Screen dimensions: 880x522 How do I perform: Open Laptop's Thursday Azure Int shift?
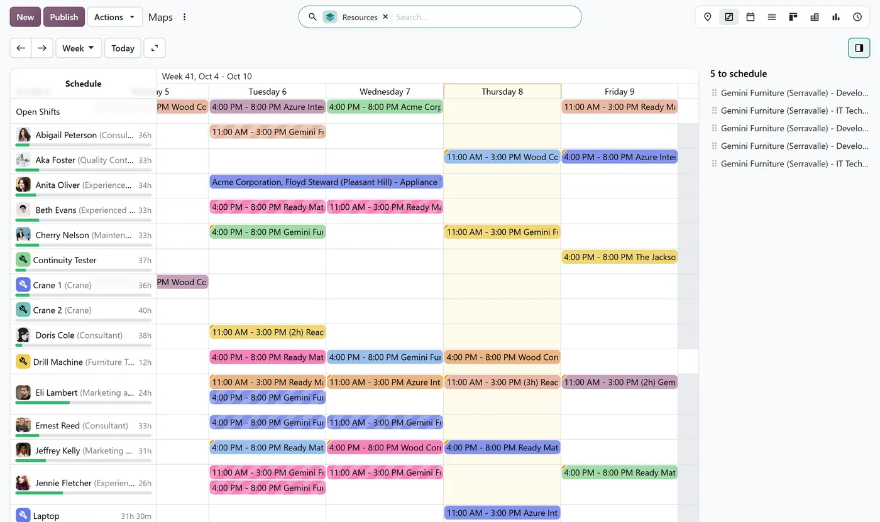click(502, 513)
